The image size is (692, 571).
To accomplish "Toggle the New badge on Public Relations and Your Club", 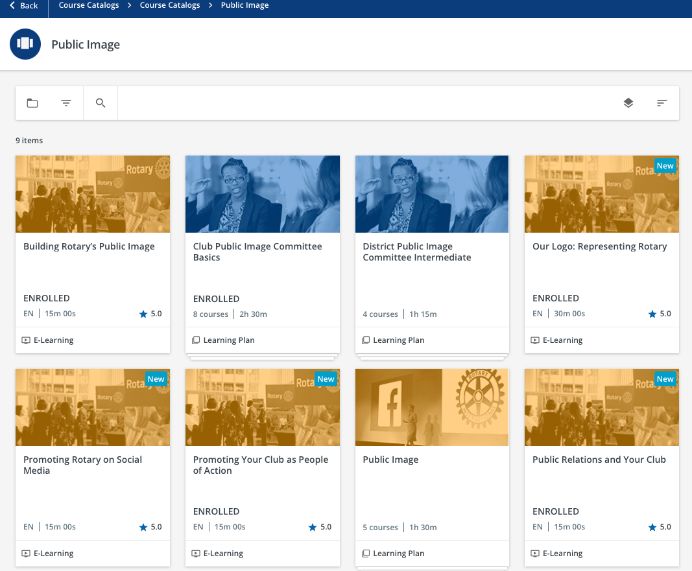I will (x=665, y=379).
